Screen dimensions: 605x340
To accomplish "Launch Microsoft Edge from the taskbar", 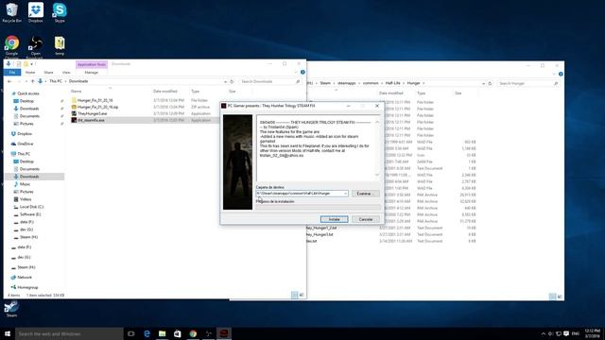I will (147, 333).
